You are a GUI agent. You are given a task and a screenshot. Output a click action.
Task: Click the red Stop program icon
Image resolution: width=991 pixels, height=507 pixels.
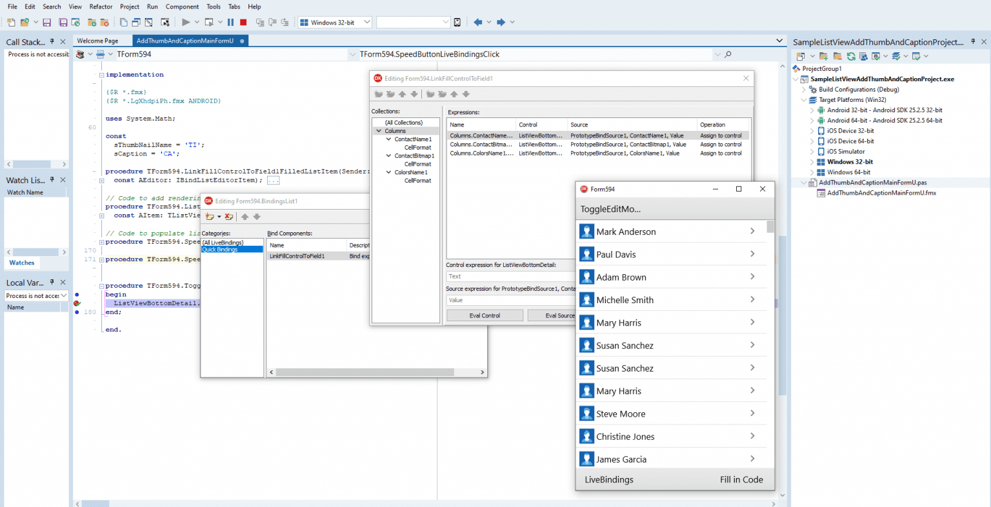coord(243,22)
